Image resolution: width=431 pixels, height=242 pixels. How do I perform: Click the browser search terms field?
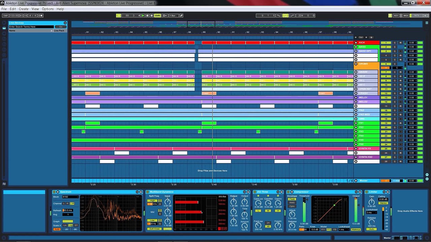click(x=31, y=27)
